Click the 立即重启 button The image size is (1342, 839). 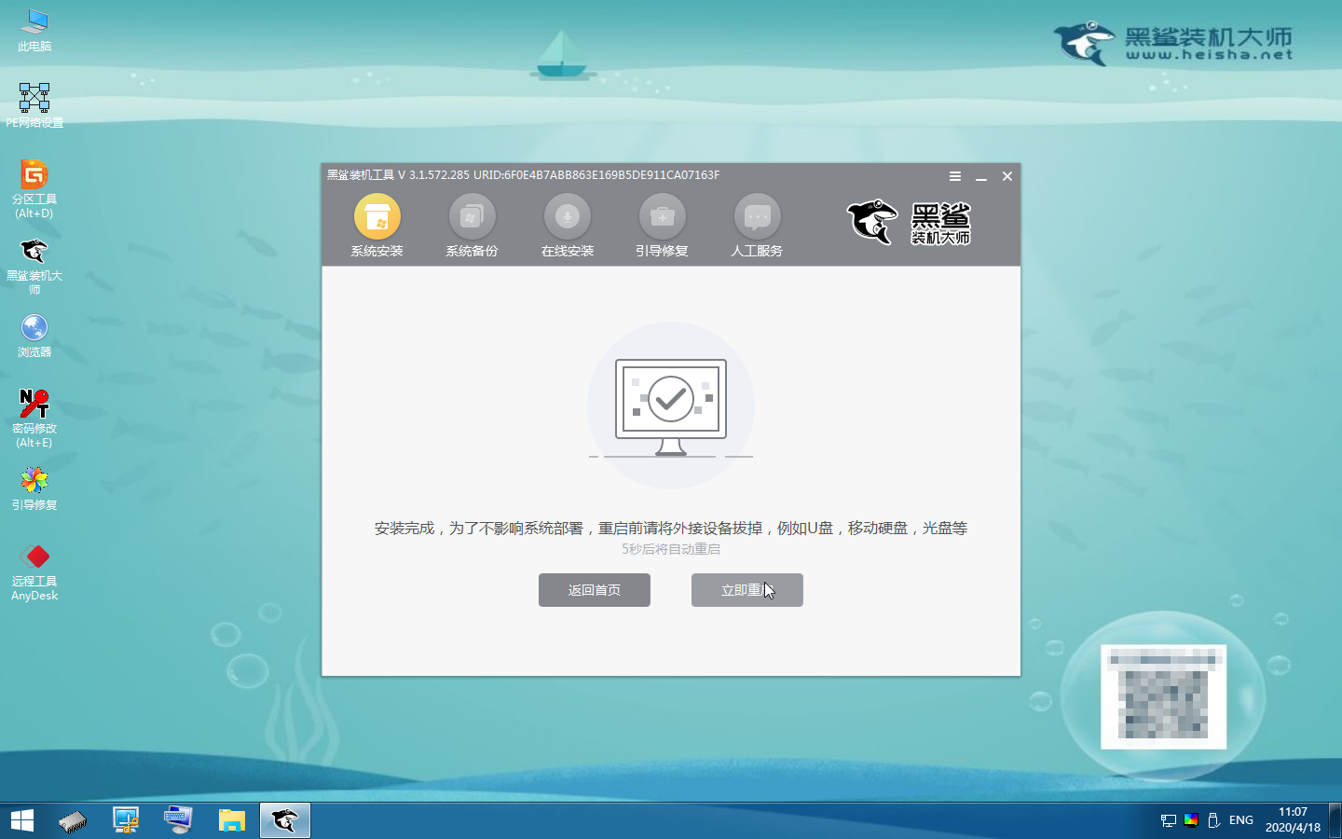pos(746,590)
